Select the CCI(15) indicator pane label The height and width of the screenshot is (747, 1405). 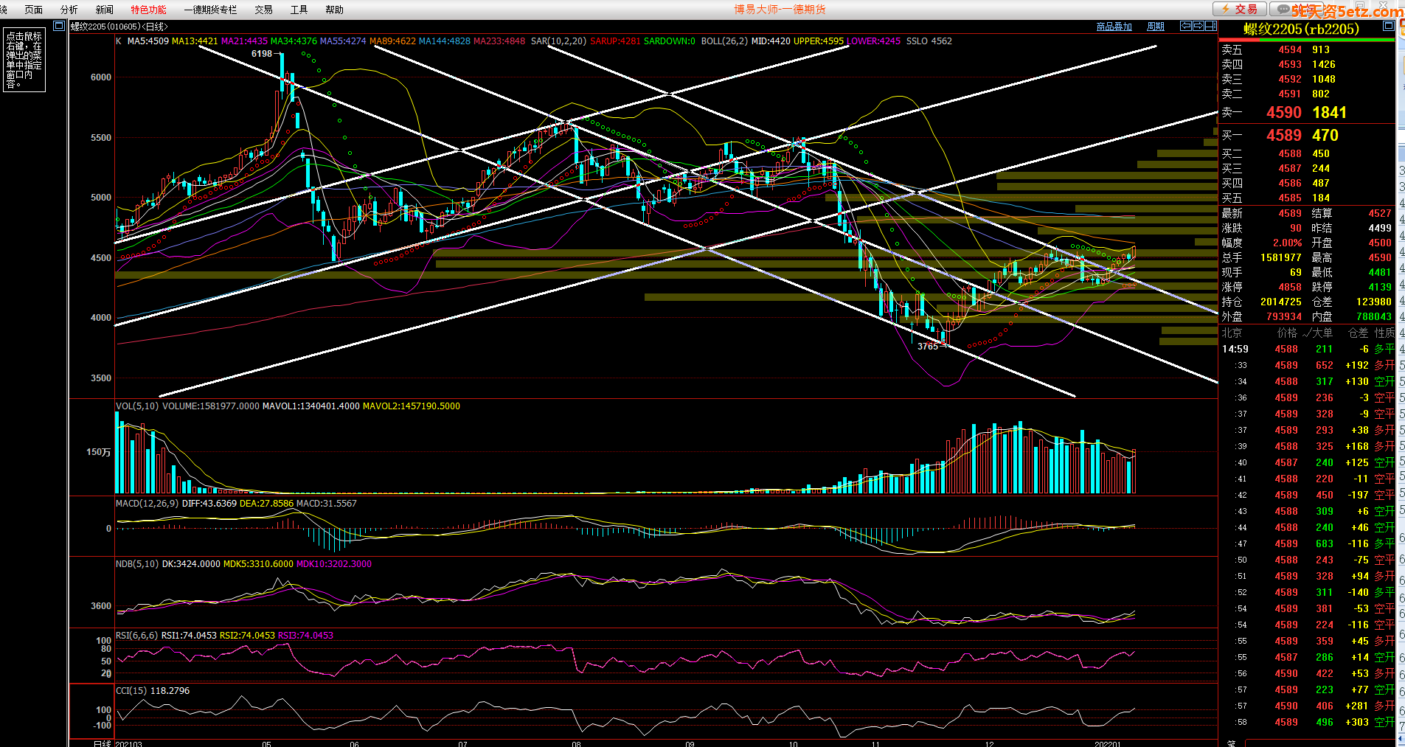coord(132,691)
